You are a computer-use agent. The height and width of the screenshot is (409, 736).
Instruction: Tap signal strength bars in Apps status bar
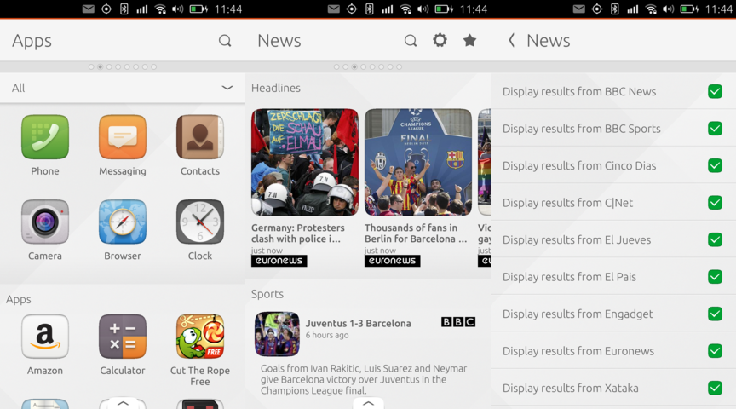tap(141, 9)
